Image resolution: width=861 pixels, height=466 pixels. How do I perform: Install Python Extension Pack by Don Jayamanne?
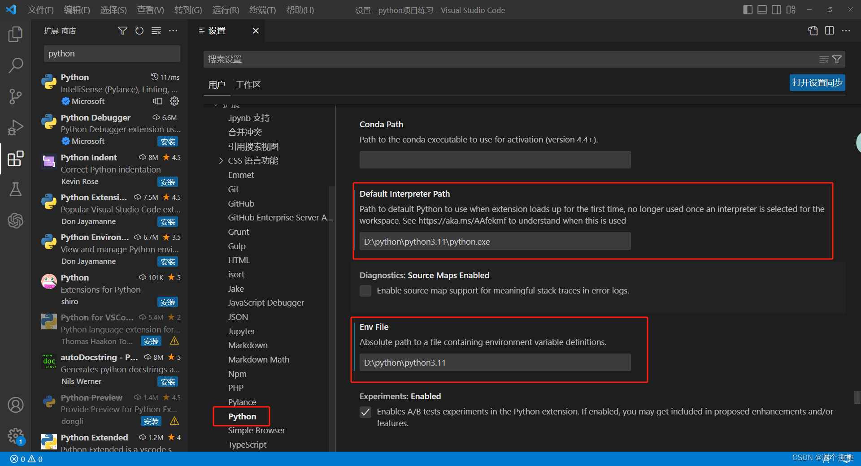[x=168, y=222]
